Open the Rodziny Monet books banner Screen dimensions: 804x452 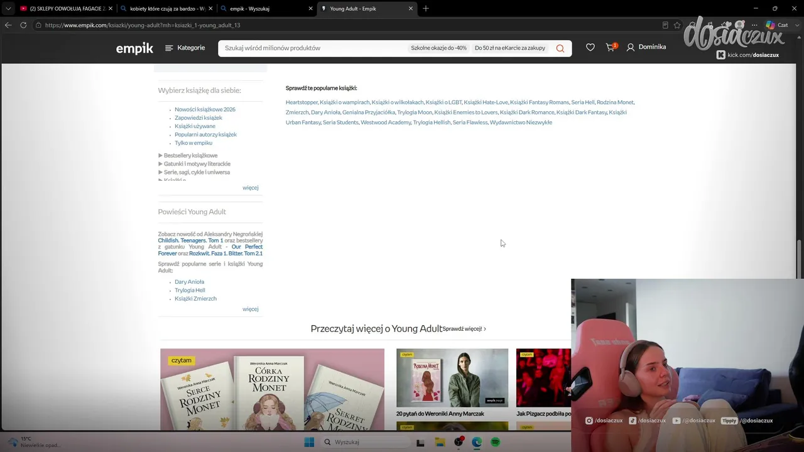coord(272,389)
